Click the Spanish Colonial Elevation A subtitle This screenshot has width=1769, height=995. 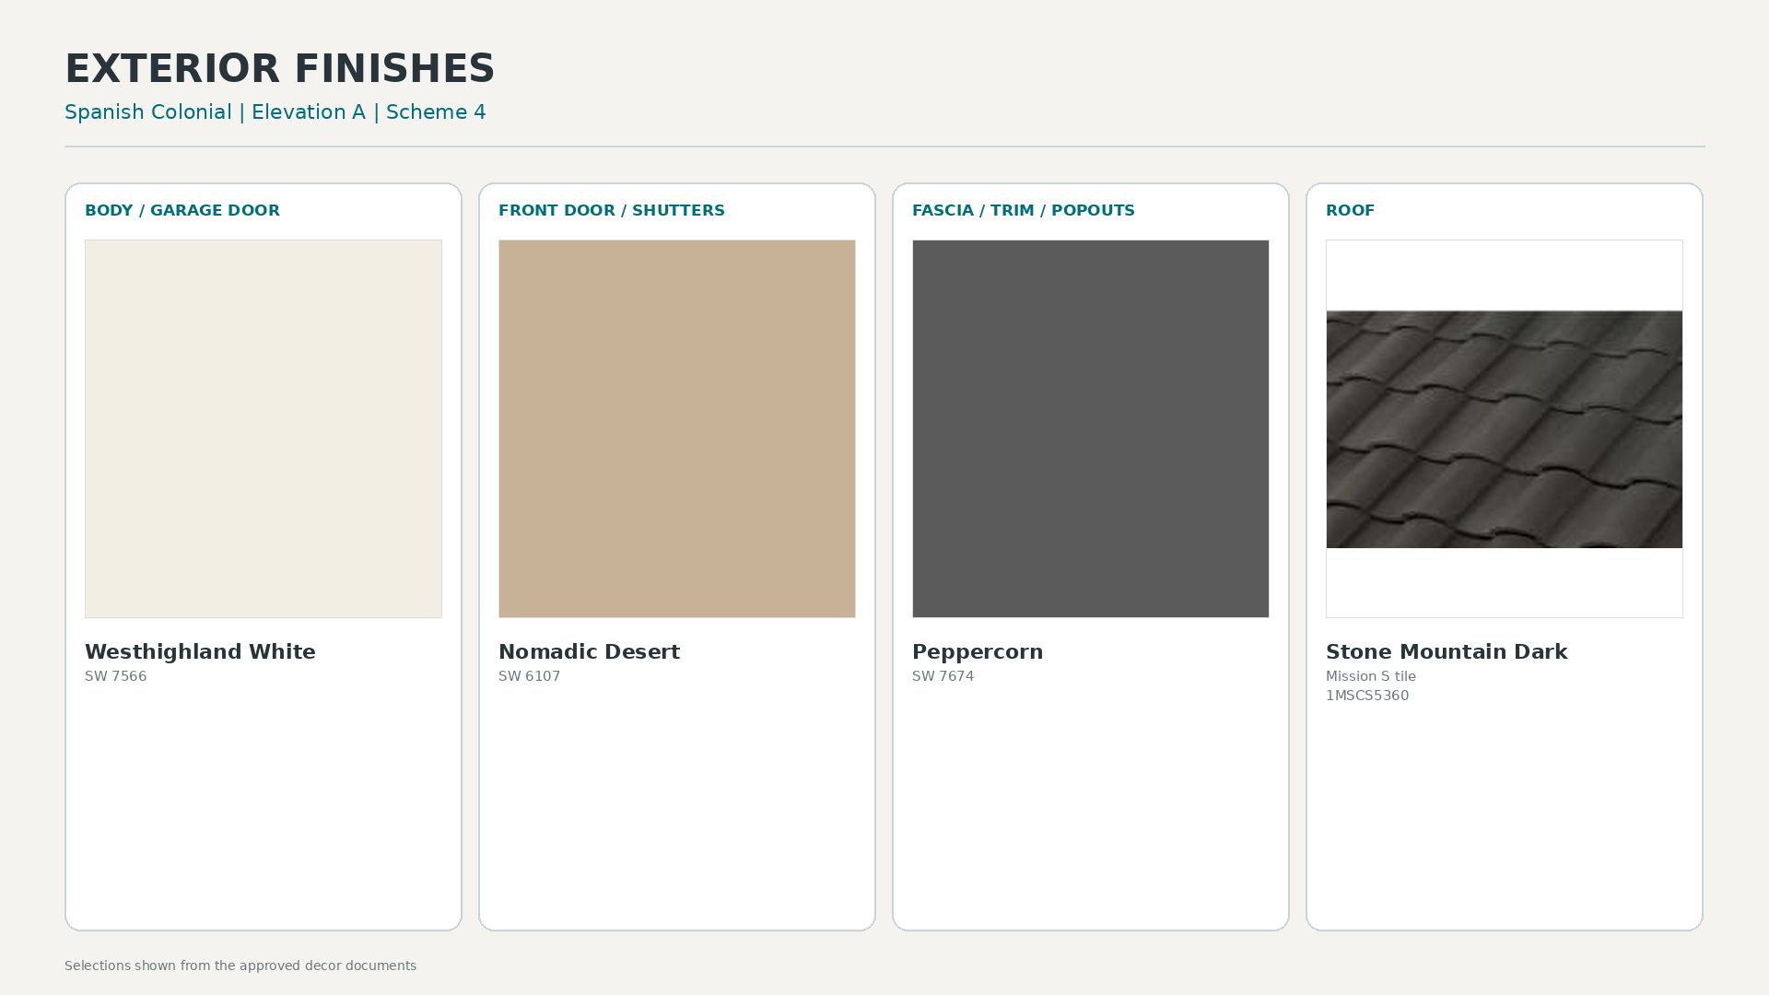pyautogui.click(x=275, y=112)
